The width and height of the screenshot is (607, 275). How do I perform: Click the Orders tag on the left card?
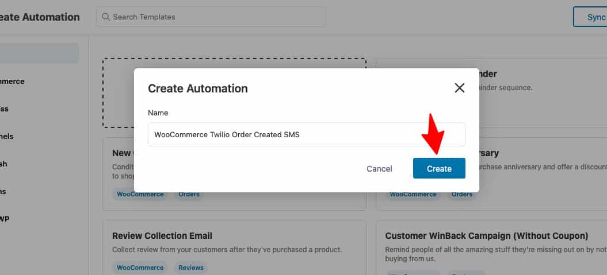[x=189, y=194]
